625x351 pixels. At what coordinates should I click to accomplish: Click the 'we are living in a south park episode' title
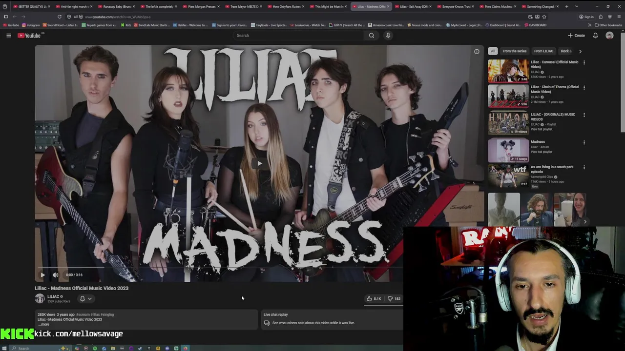click(x=552, y=169)
